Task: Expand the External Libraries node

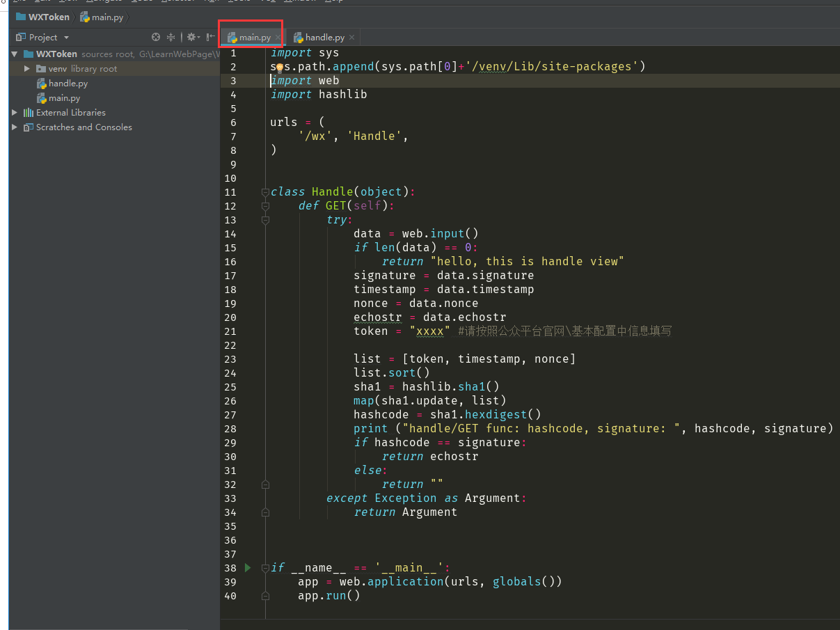Action: click(15, 113)
